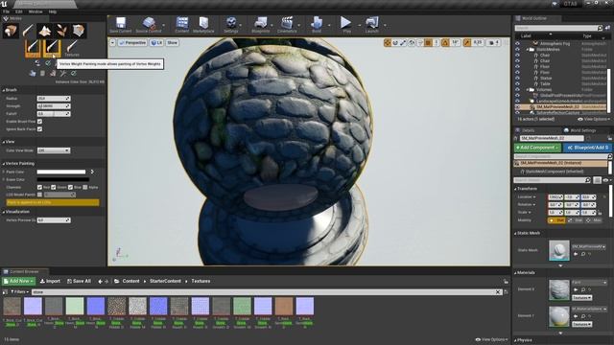Open the Window menu
The image size is (614, 345).
coord(35,11)
